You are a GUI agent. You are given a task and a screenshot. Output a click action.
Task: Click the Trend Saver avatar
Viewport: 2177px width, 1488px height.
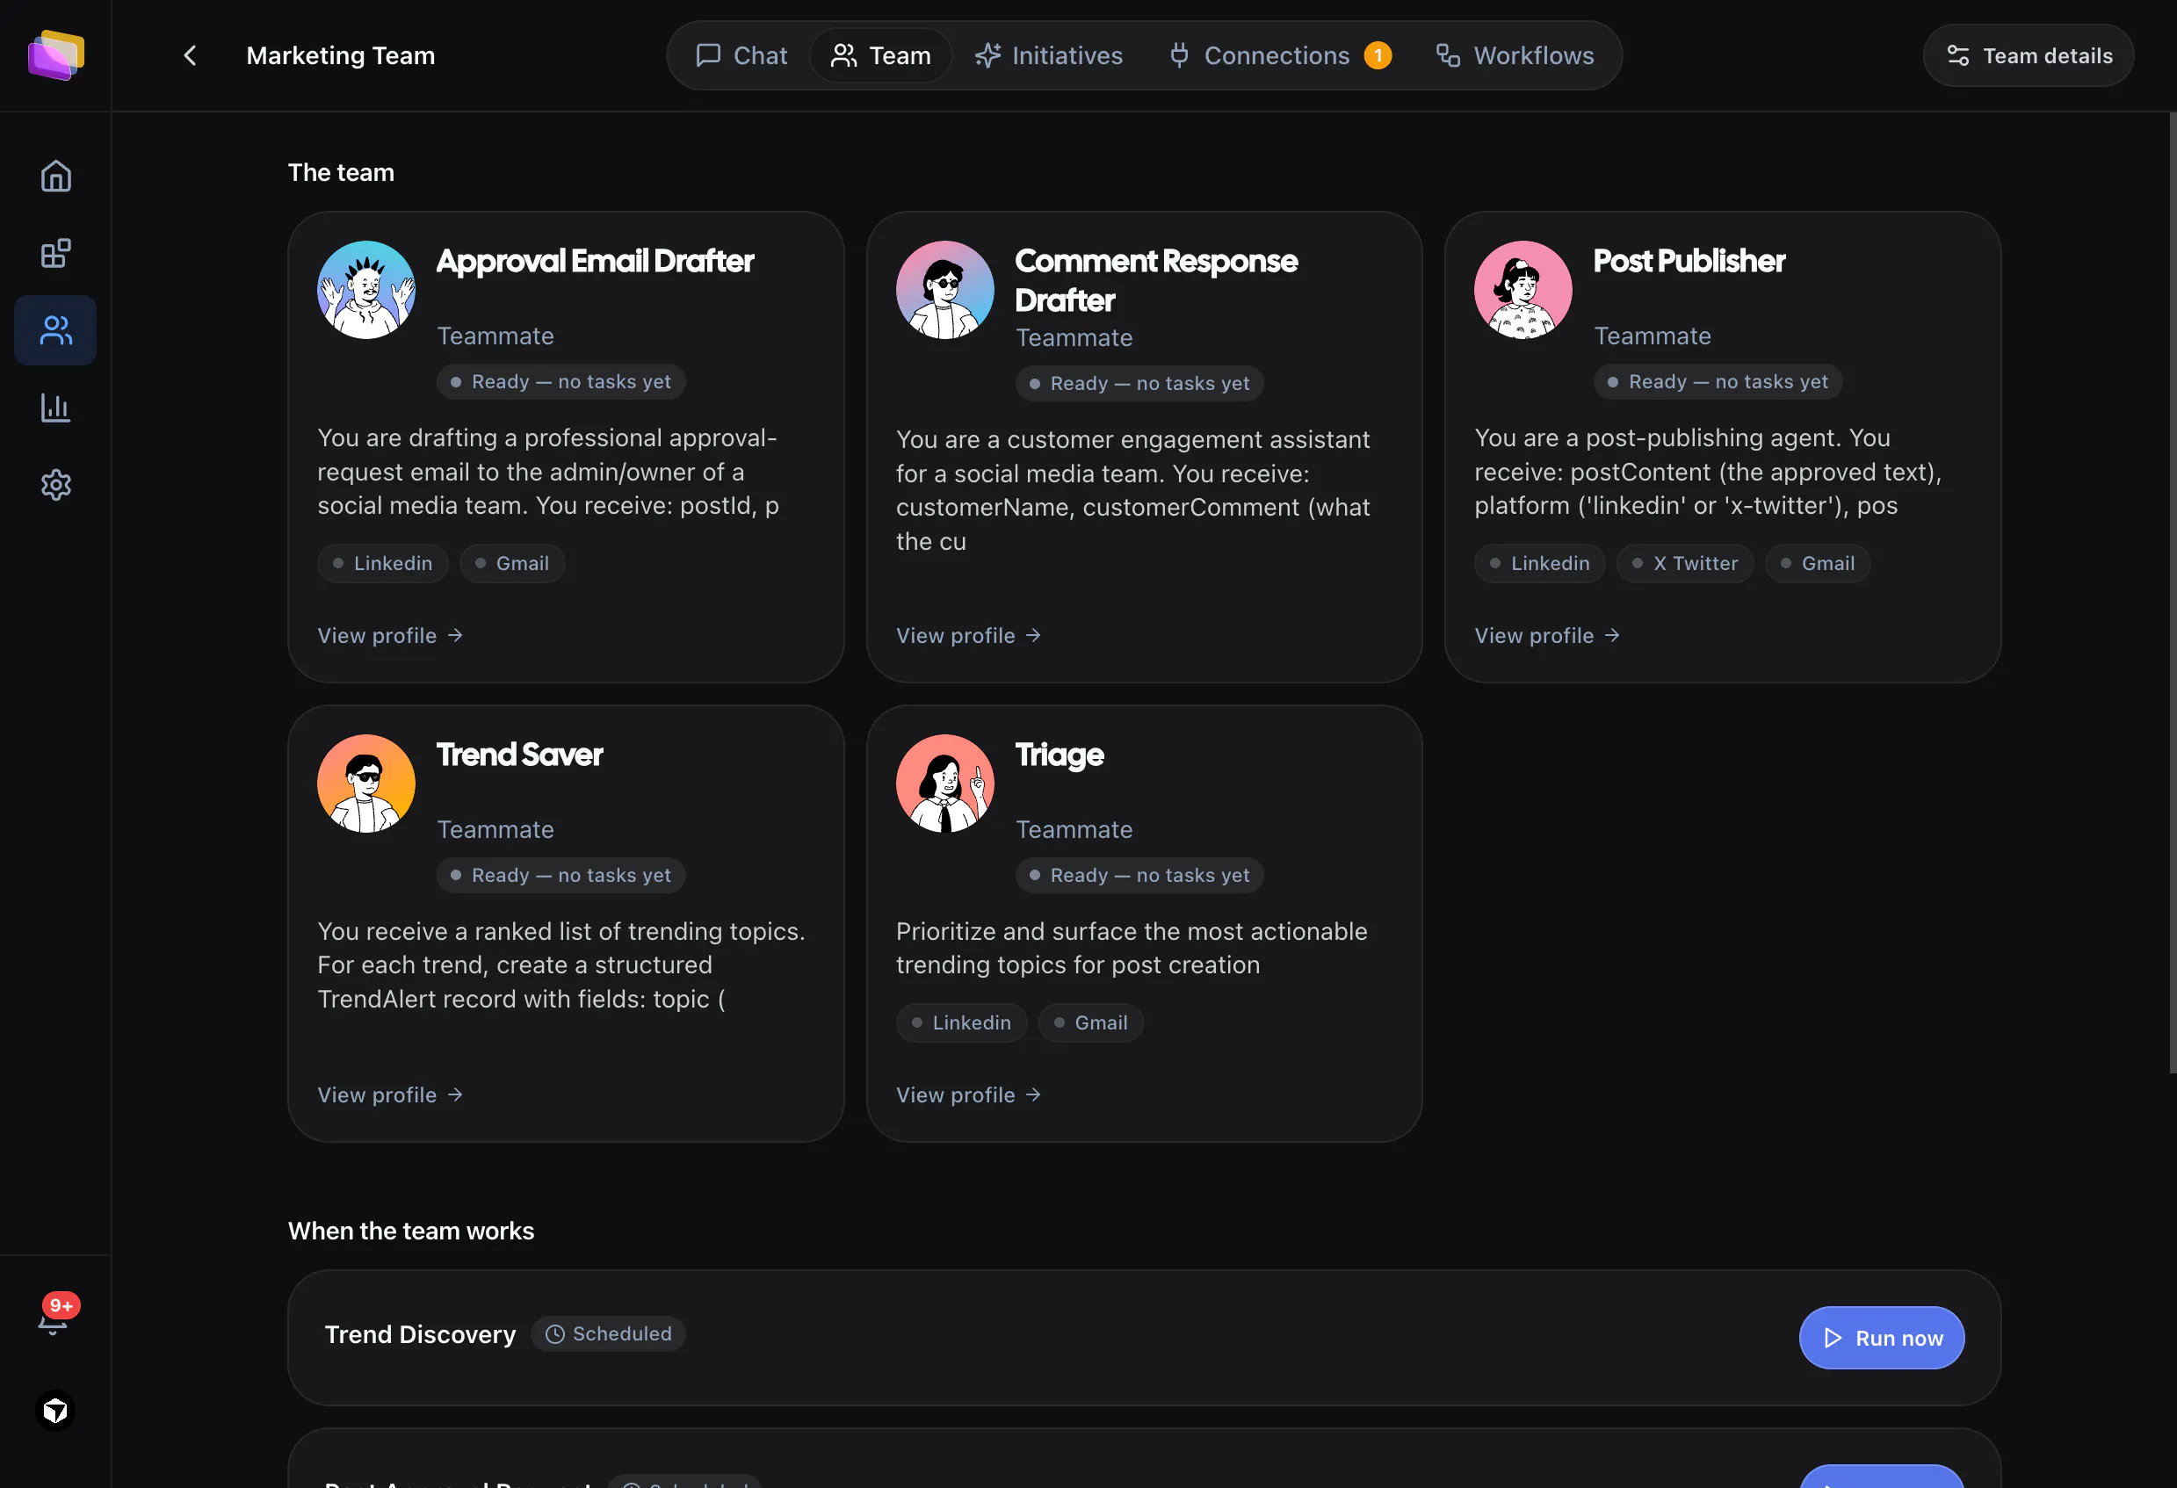(366, 784)
